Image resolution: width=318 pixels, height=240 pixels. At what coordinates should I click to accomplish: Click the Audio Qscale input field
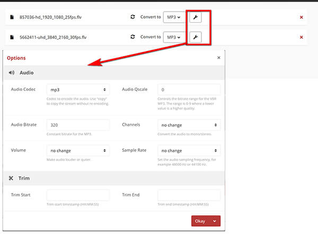pyautogui.click(x=189, y=90)
